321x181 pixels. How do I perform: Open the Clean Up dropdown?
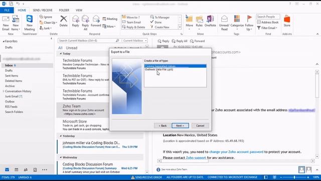48,22
